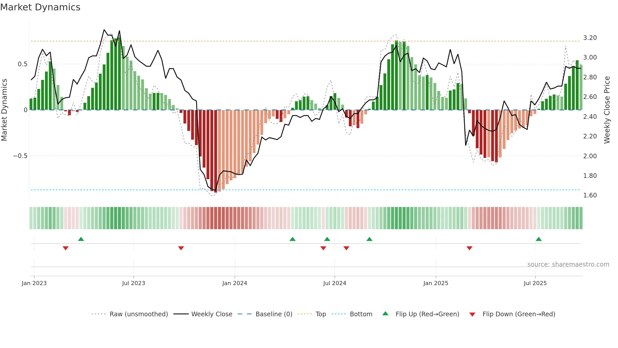Click the −0.5 tick on Market Dynamics axis
Screen dimensions: 618x348
pyautogui.click(x=20, y=156)
